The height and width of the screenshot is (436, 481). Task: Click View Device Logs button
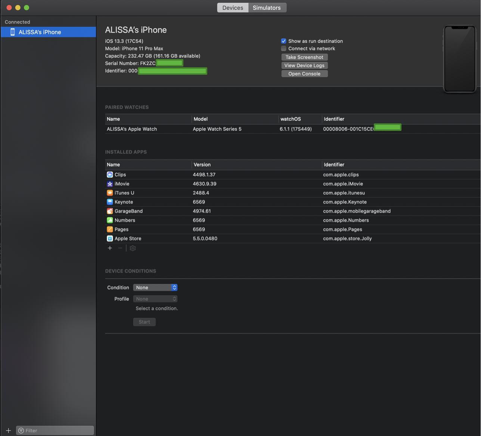304,65
